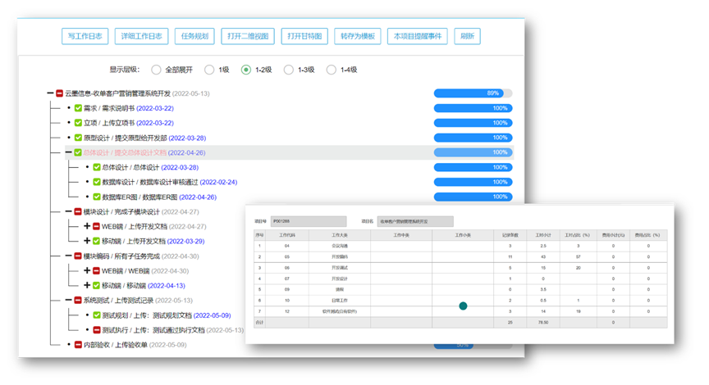Open 任务规划
This screenshot has height=385, width=709.
(194, 36)
